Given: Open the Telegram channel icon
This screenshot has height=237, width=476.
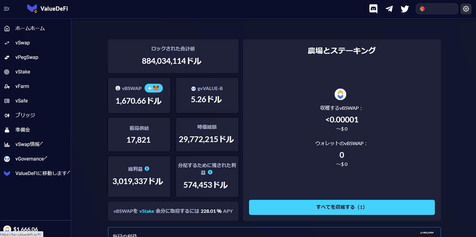Looking at the screenshot, I should pos(389,9).
